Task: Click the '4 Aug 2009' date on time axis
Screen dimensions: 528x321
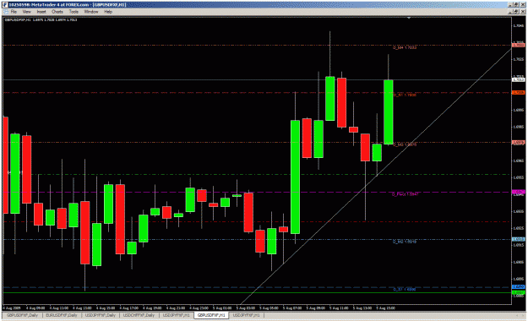Action: coord(12,307)
